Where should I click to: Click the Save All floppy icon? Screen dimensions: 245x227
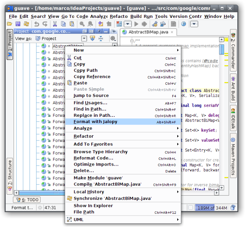(18, 24)
